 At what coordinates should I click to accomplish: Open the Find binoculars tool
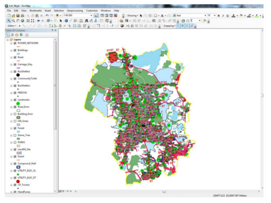pyautogui.click(x=86, y=21)
